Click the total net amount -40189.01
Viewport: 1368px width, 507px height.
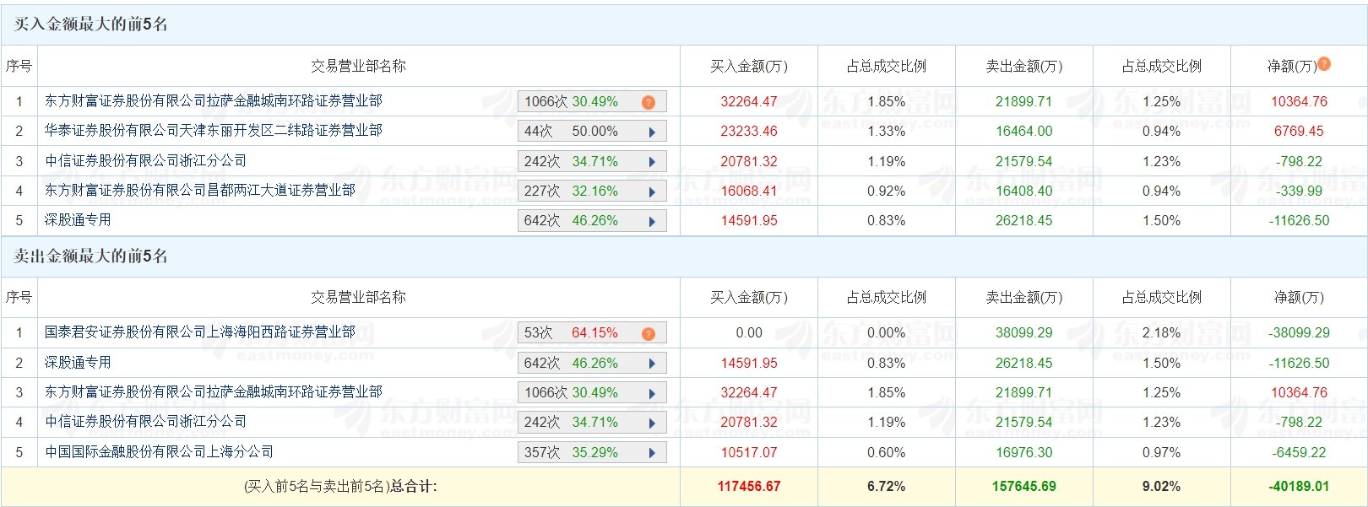(1300, 487)
